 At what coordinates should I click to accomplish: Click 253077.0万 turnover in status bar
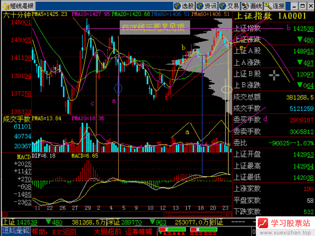coord(192,222)
